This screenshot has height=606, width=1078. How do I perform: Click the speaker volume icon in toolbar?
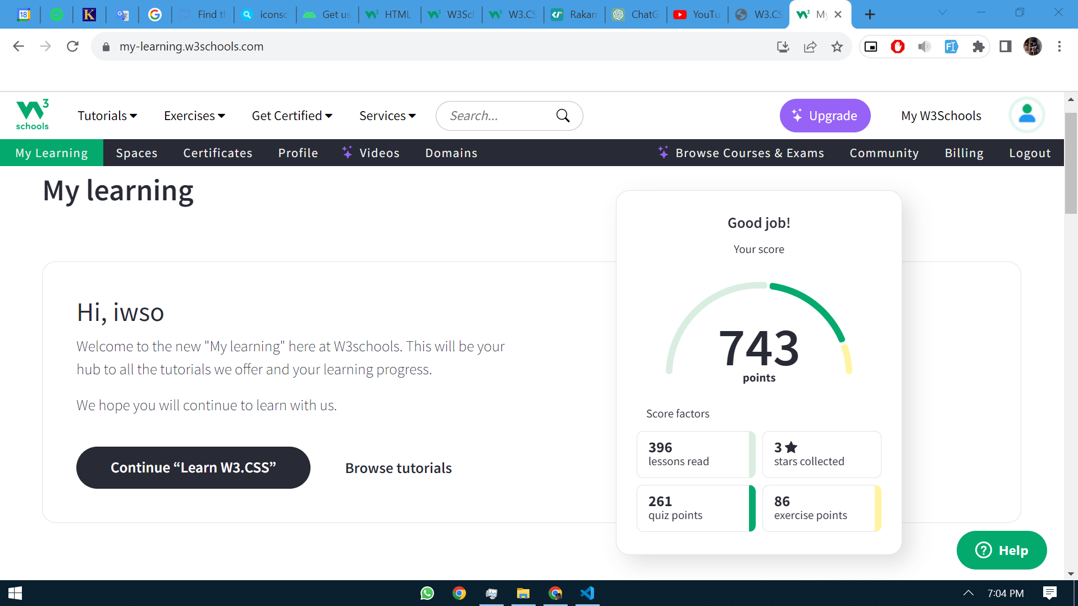924,47
